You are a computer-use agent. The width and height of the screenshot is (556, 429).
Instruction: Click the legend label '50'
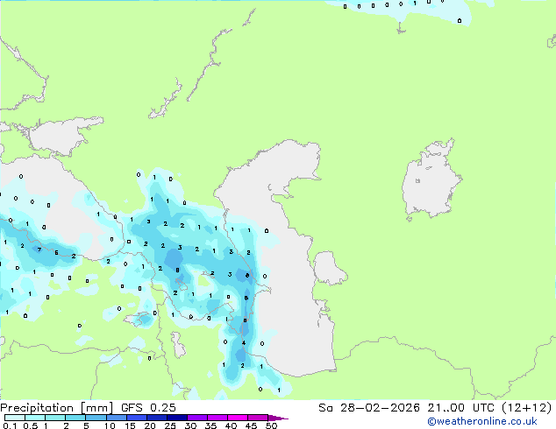(x=272, y=425)
